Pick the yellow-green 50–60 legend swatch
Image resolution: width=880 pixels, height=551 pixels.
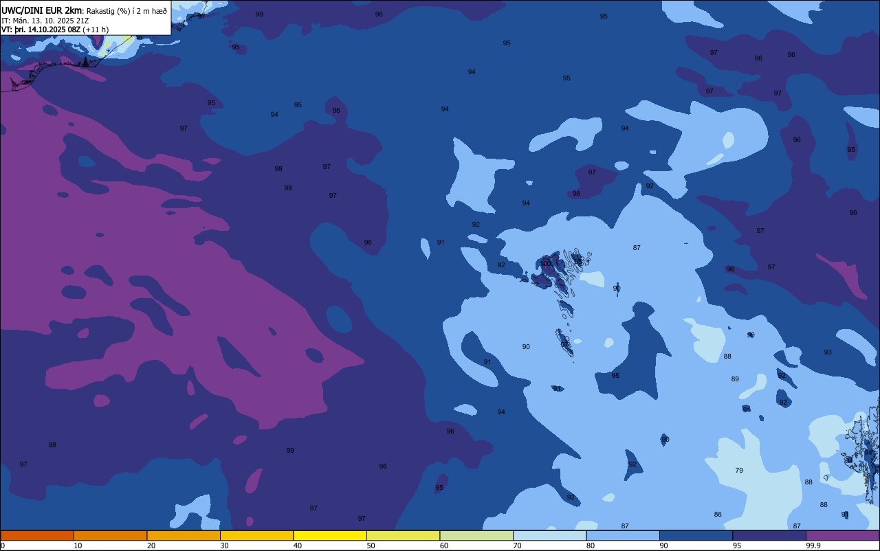403,535
